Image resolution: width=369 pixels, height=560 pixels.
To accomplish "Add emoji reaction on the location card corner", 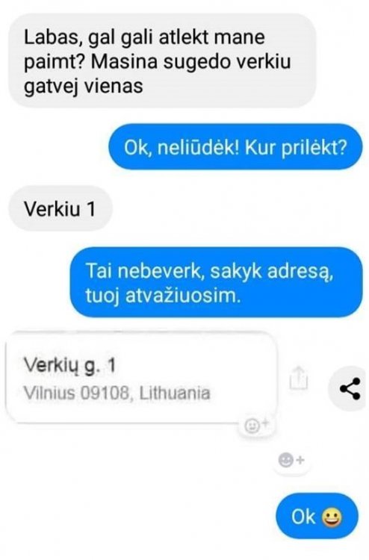I will coord(255,425).
